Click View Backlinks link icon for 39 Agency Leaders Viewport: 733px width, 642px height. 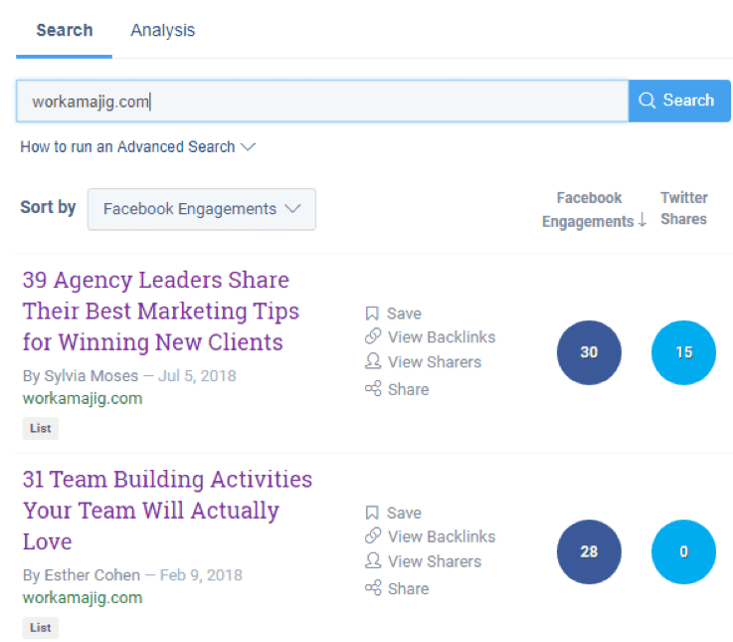pyautogui.click(x=373, y=337)
